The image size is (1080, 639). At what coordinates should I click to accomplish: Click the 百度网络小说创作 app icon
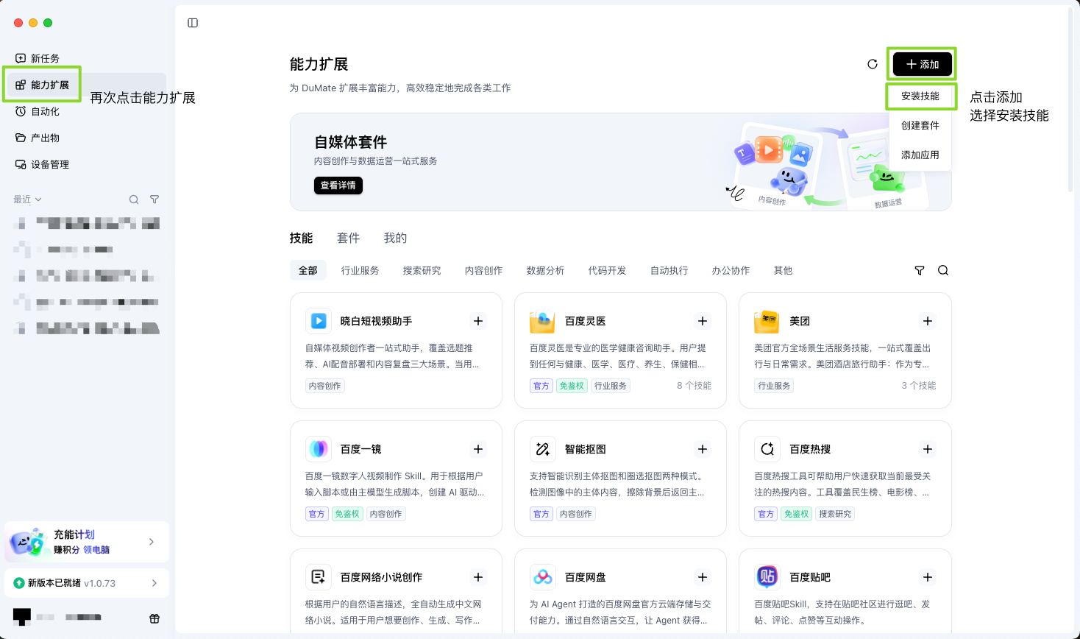click(319, 577)
